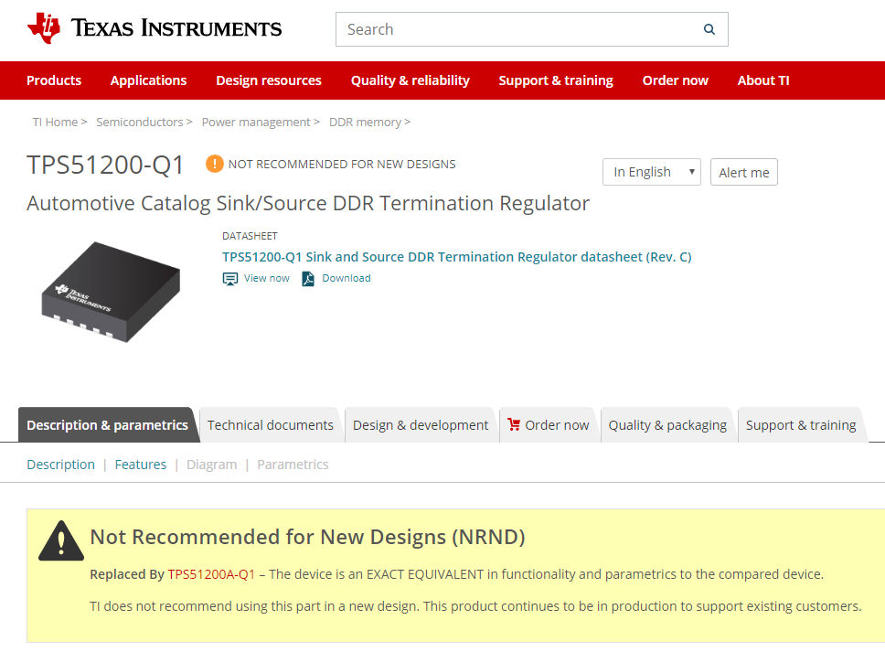Jump to the Diagram section
Screen dimensions: 885x652
212,465
